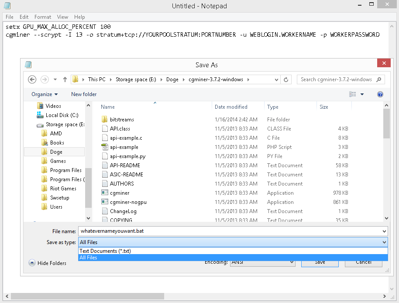Refresh the cgminer-3.7.2-windows folder view

(286, 79)
